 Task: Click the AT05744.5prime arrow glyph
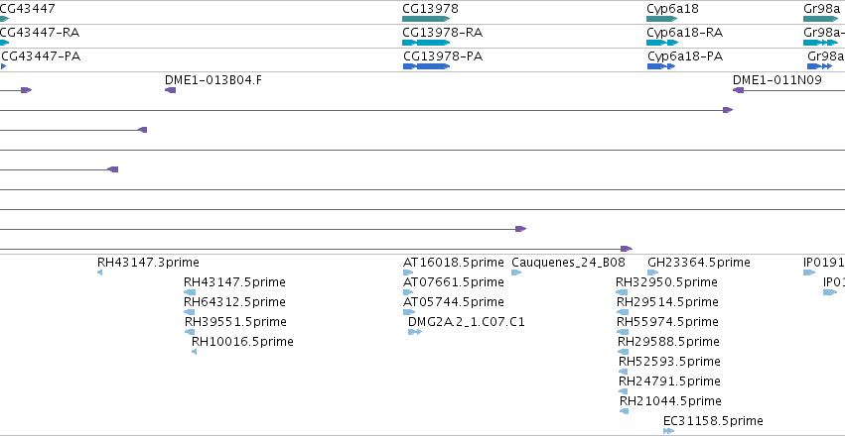pyautogui.click(x=409, y=312)
